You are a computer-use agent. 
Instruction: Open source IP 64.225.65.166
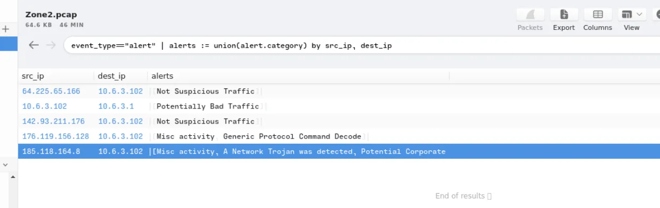tap(51, 91)
